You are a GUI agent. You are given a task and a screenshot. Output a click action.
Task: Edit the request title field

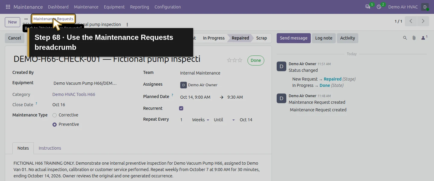point(118,59)
